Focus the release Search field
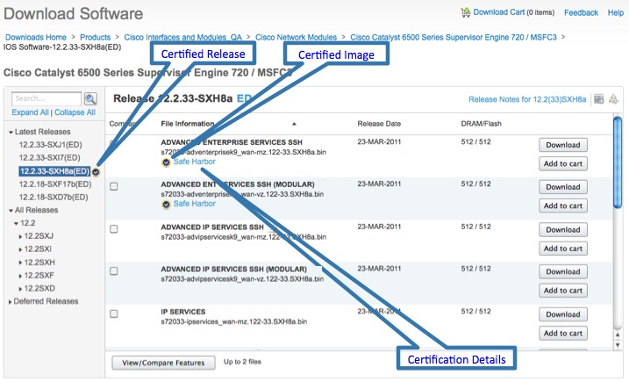Screen dimensions: 629x382 click(46, 98)
